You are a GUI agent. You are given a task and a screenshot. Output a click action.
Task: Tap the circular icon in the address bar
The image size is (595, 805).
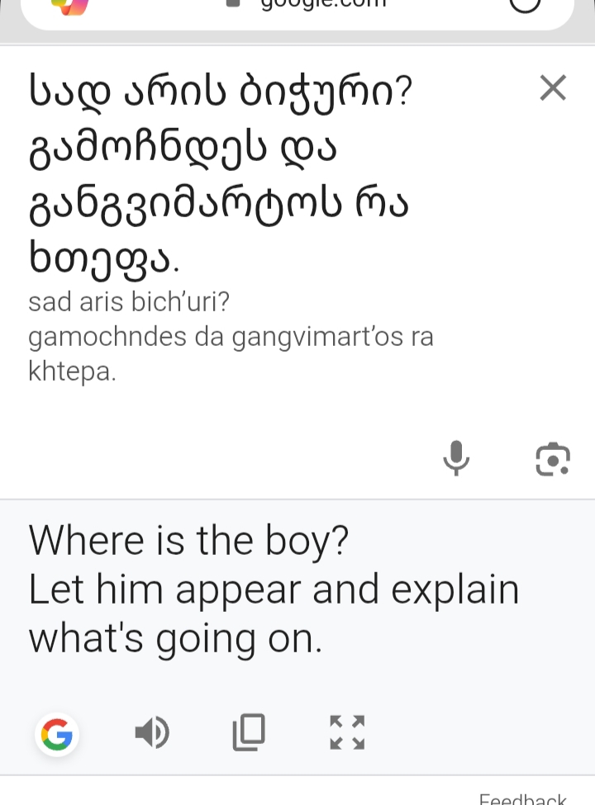coord(526,4)
